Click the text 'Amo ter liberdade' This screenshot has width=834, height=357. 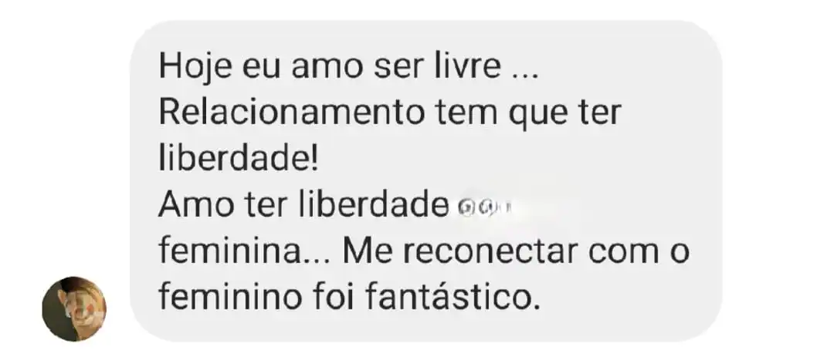(303, 206)
